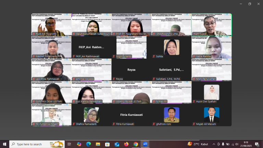Select Yadia Rahma's video tile

212,47
